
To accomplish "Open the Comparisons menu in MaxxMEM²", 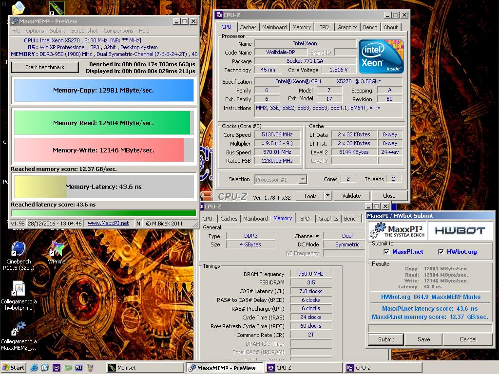I will click(118, 31).
